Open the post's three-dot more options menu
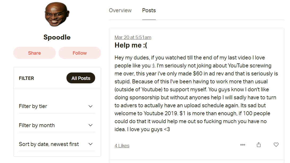 pos(242,145)
